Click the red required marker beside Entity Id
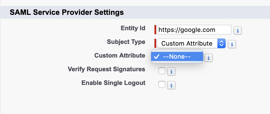Image resolution: width=270 pixels, height=114 pixels. click(155, 30)
